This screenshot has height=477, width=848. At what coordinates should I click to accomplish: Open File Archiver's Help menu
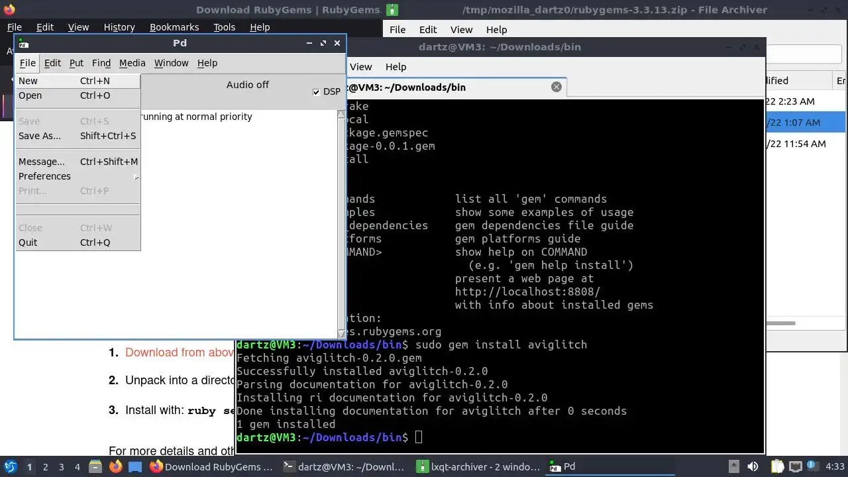(x=496, y=30)
